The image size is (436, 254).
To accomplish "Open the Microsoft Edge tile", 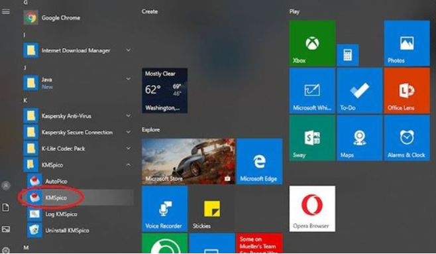I will tap(260, 161).
